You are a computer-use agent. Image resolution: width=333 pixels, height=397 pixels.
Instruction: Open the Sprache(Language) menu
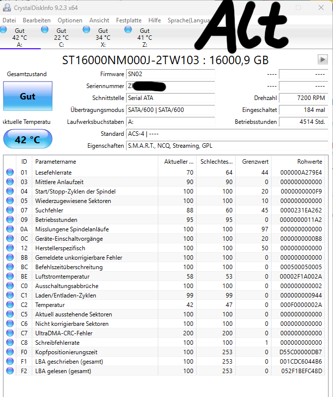click(189, 20)
